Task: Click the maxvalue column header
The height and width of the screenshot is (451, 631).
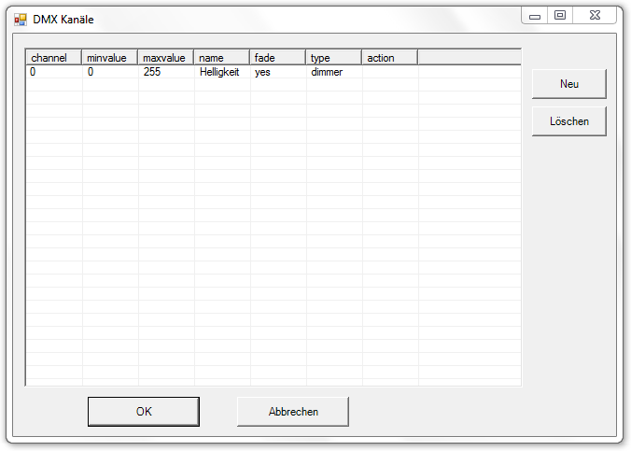Action: coord(166,58)
